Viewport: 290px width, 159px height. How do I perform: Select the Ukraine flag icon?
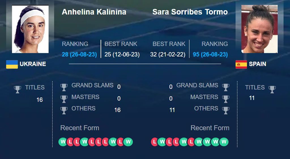point(12,64)
